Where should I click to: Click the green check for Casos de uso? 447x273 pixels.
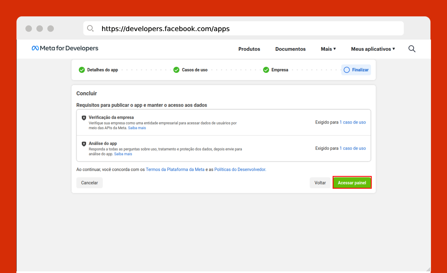click(176, 70)
